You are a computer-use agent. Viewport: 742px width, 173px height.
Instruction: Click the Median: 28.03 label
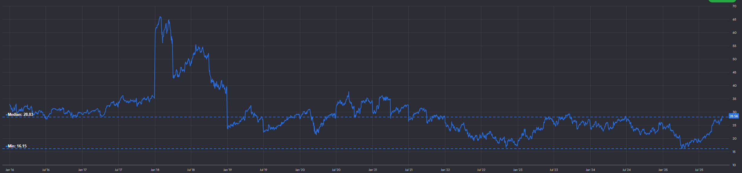(x=20, y=115)
